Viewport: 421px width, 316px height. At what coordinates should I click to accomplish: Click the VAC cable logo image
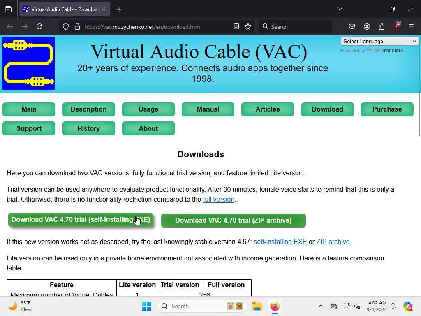(28, 63)
